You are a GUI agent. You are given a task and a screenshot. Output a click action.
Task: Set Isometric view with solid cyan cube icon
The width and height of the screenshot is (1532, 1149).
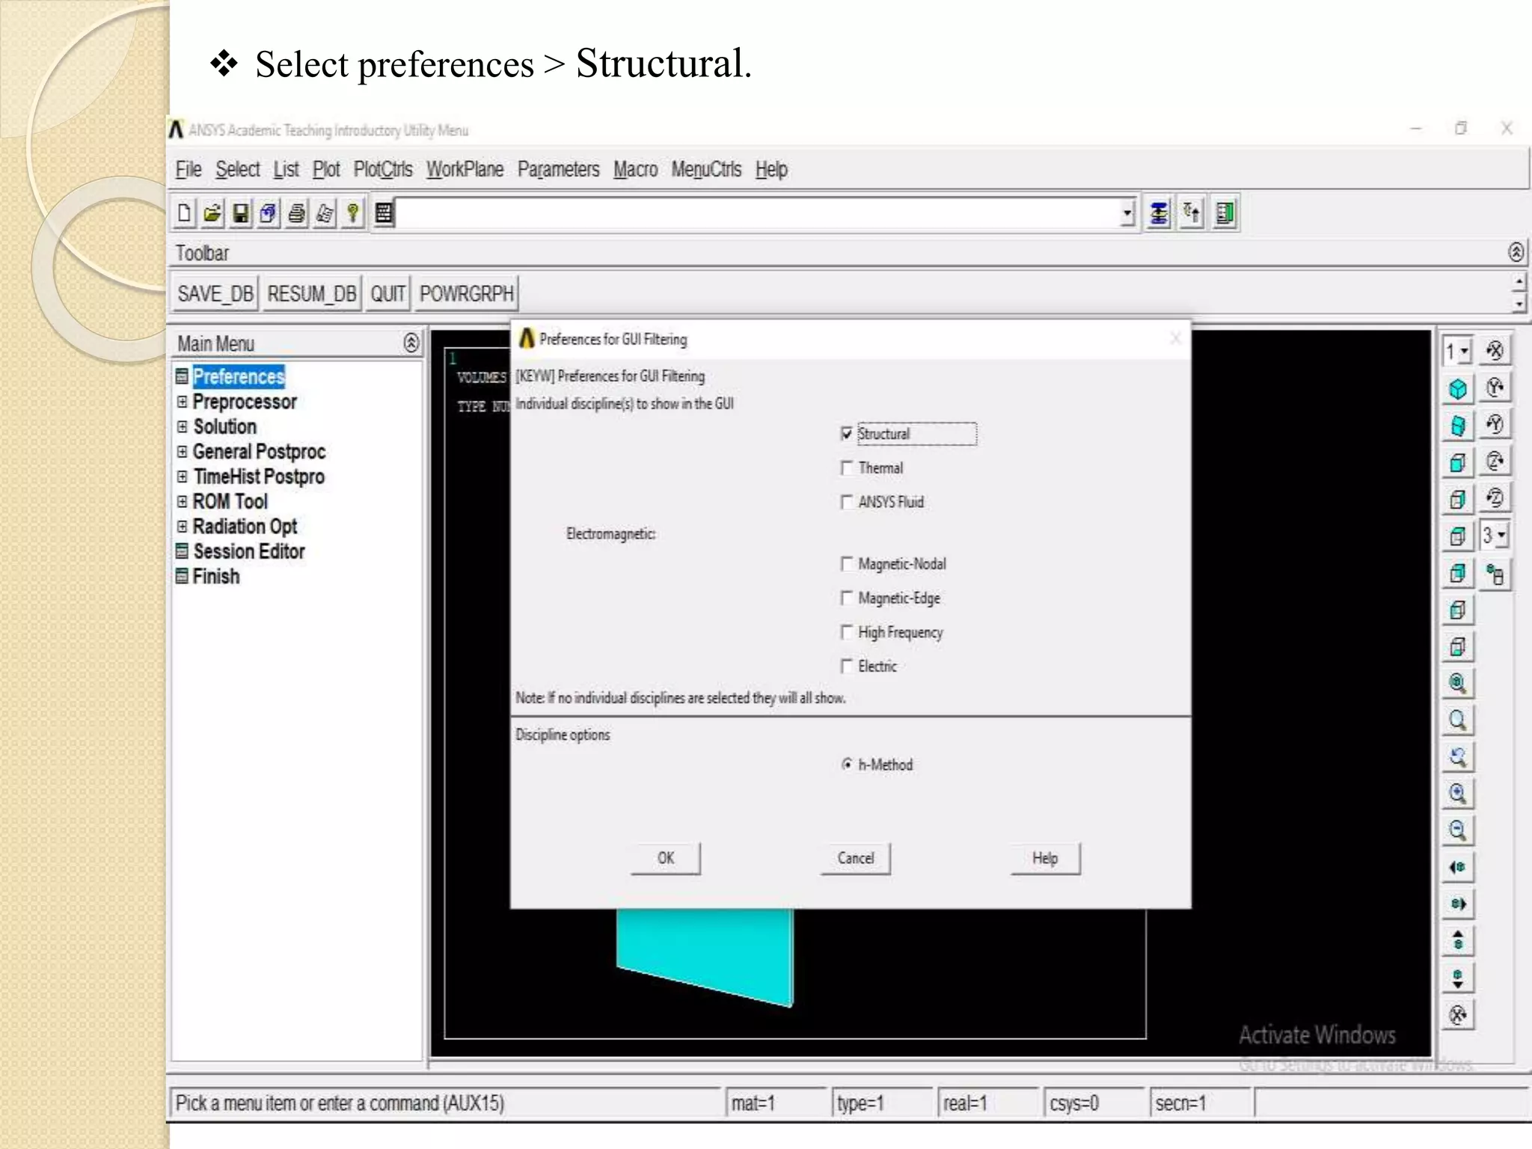[x=1458, y=389]
